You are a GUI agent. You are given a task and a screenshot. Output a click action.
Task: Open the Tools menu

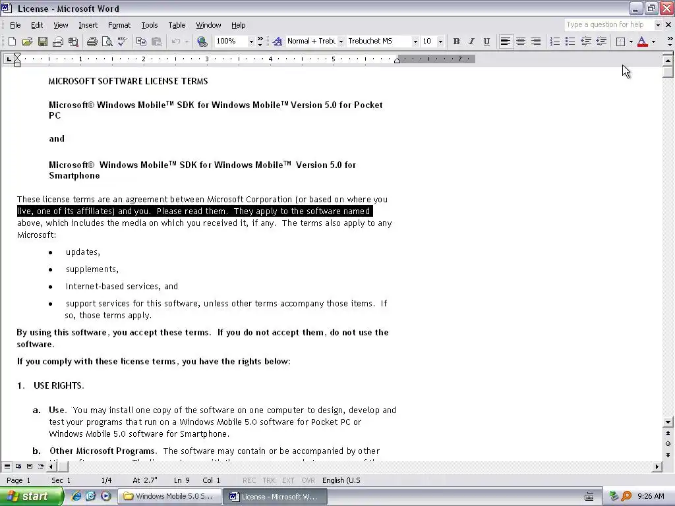click(150, 25)
